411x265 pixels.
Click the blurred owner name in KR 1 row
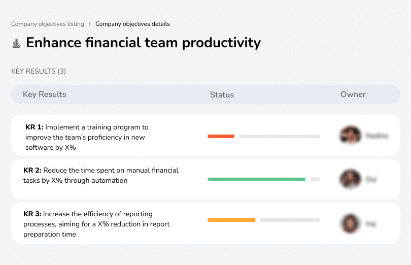click(x=377, y=136)
